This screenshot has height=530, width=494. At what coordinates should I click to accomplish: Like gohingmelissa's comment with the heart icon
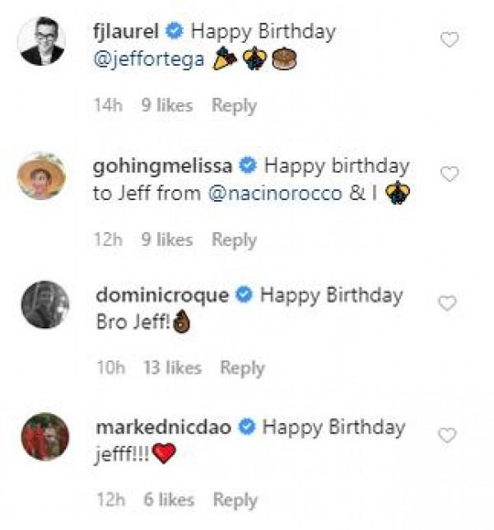(x=450, y=174)
